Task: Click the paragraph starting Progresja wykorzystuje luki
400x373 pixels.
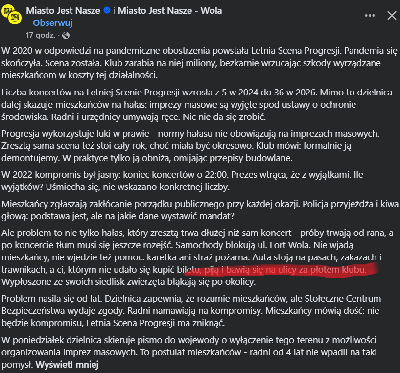Action: coord(190,146)
